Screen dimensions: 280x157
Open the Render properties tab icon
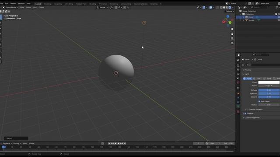pyautogui.click(x=238, y=65)
